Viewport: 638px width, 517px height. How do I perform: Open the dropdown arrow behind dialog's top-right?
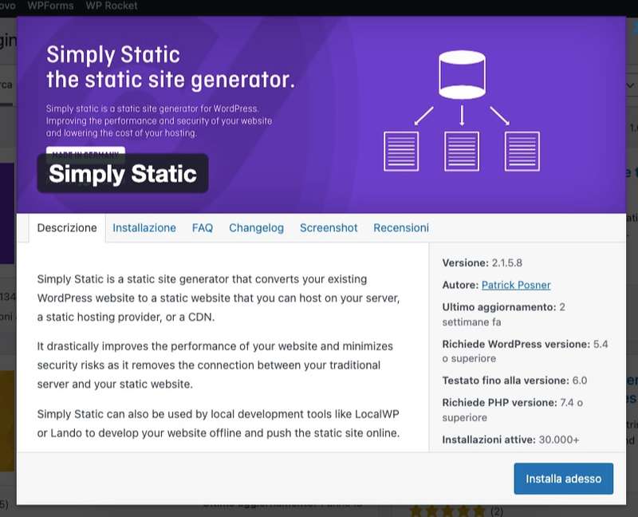629,85
